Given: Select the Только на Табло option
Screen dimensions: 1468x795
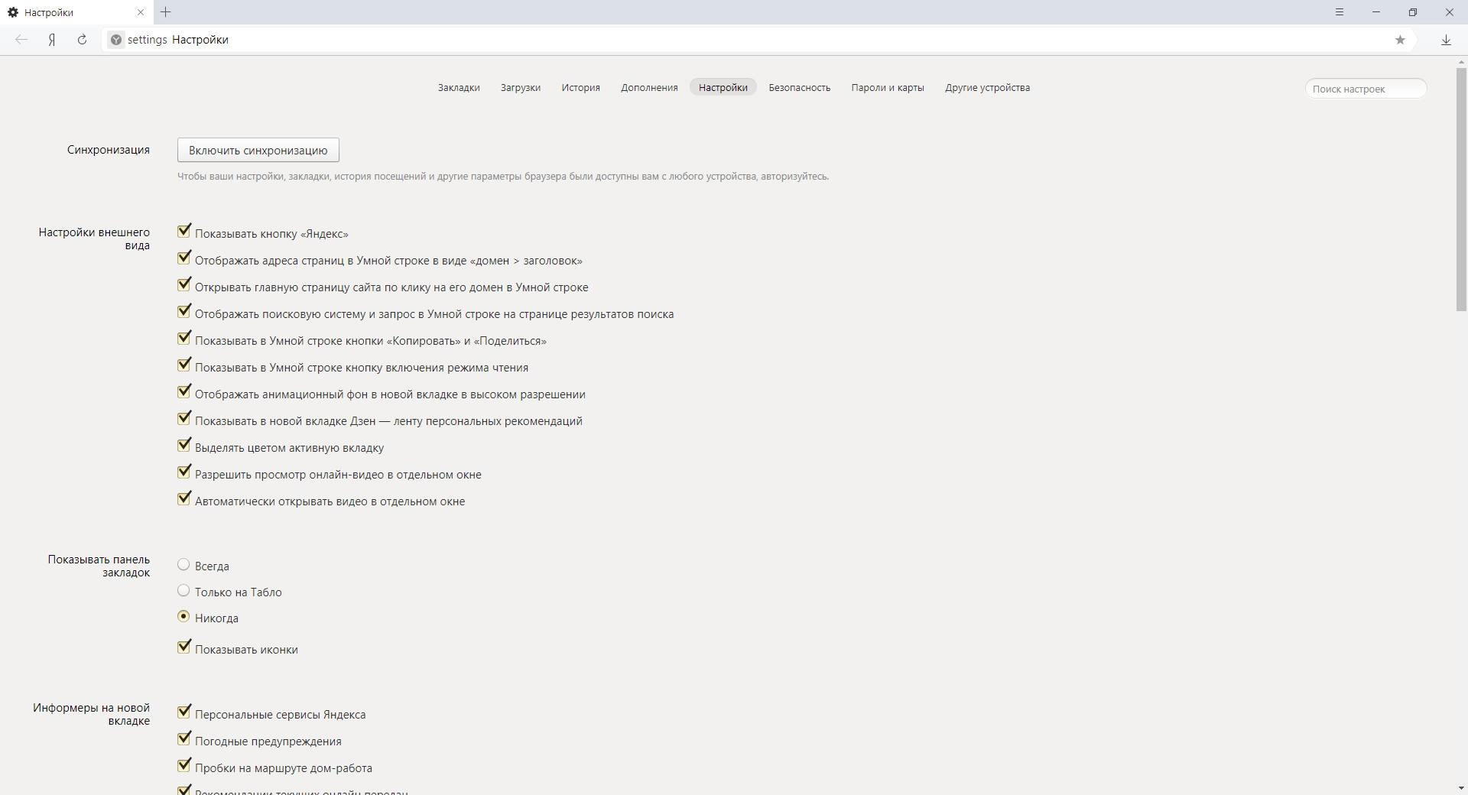Looking at the screenshot, I should click(183, 590).
